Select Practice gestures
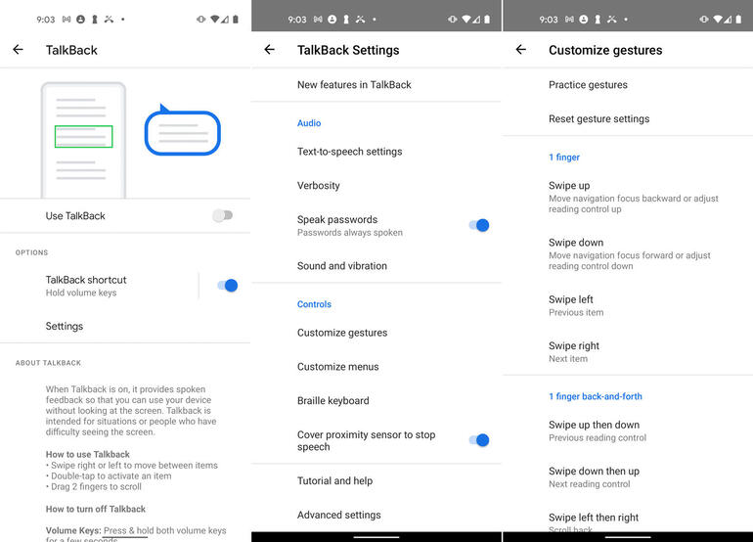The image size is (753, 542). (x=628, y=85)
